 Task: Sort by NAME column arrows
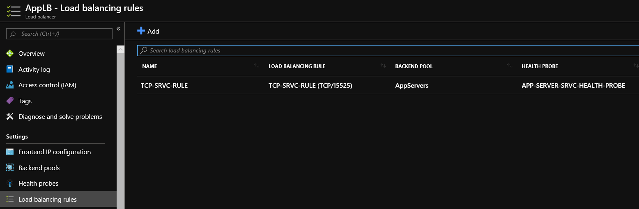[x=257, y=66]
